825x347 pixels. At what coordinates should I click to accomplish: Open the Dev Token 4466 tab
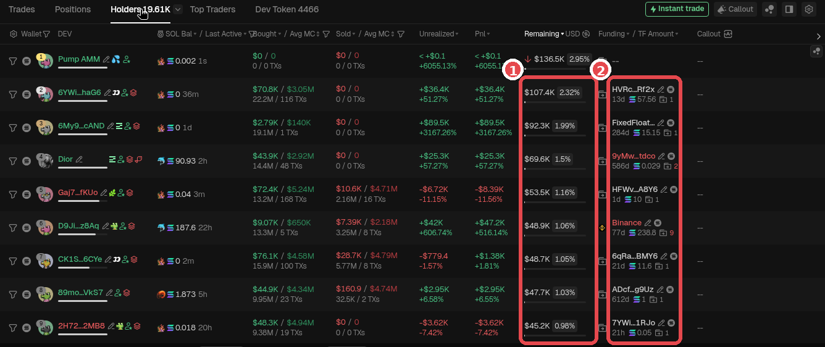[x=287, y=9]
